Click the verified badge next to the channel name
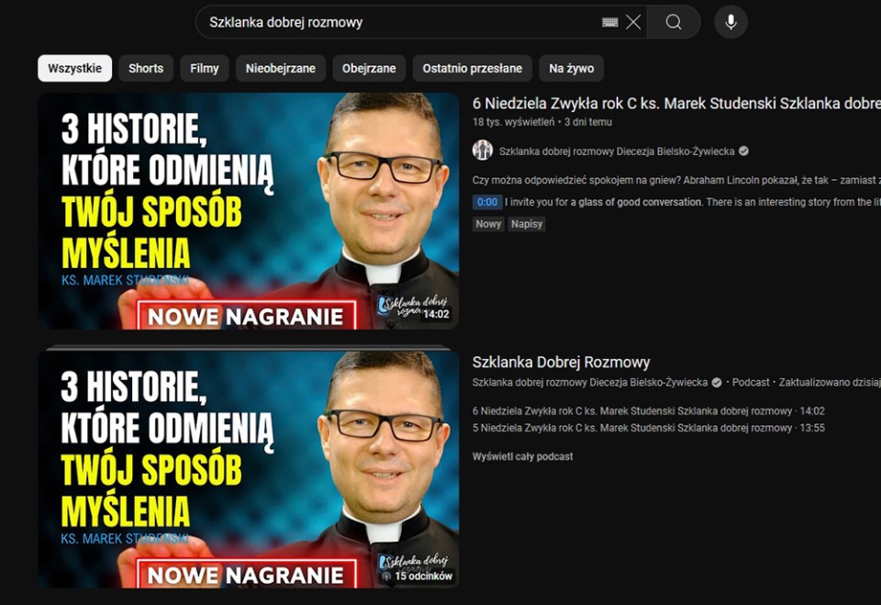881x605 pixels. (x=742, y=149)
